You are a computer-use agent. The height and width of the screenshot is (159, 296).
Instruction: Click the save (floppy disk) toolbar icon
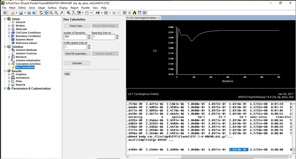(21, 13)
